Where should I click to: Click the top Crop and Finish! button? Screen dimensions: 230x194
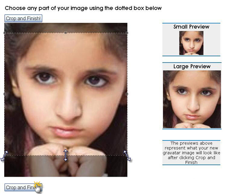click(x=23, y=18)
